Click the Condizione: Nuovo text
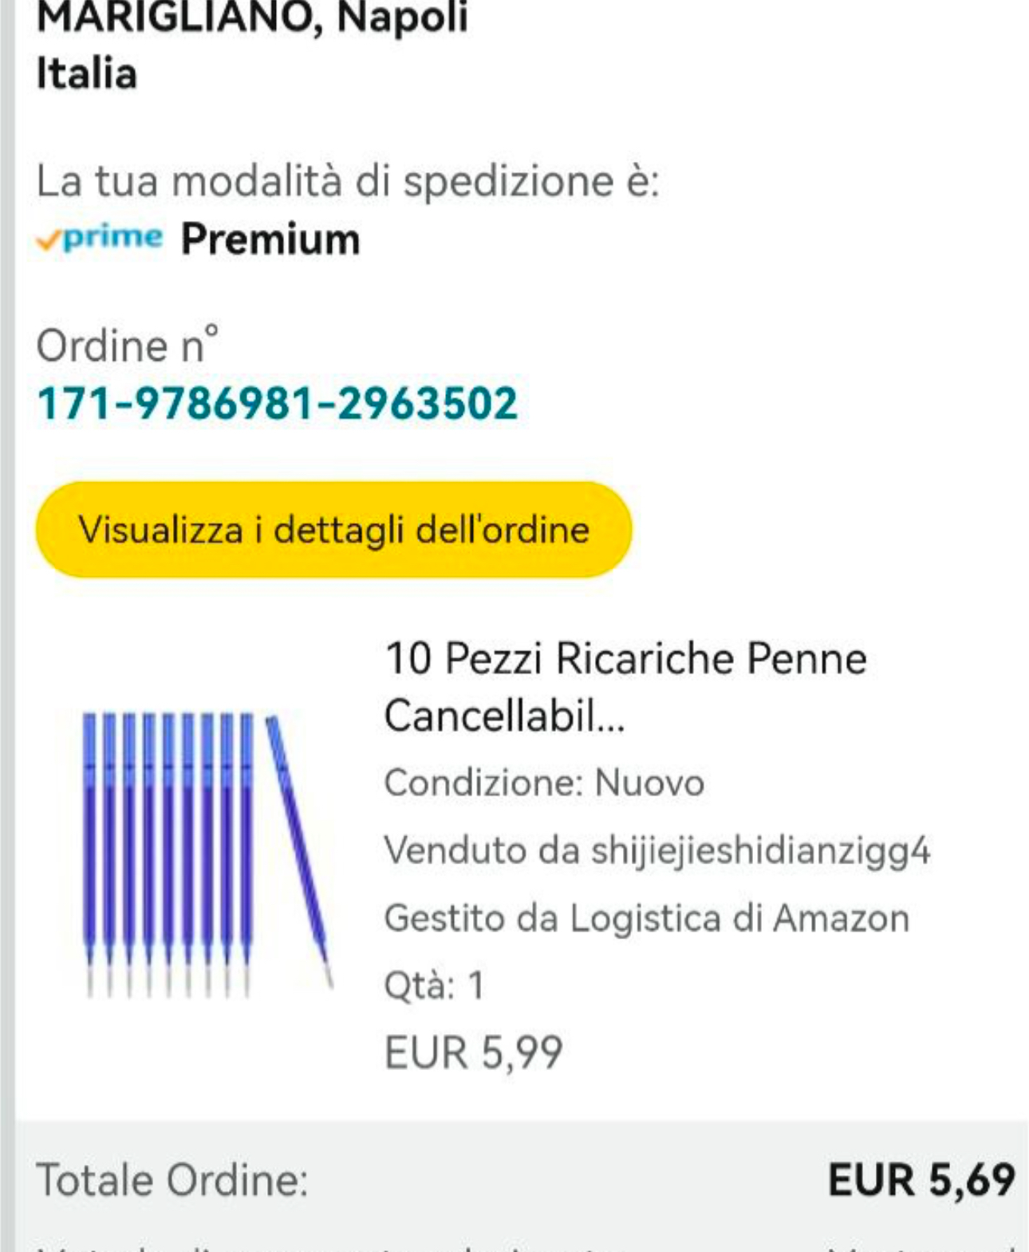 click(x=544, y=783)
